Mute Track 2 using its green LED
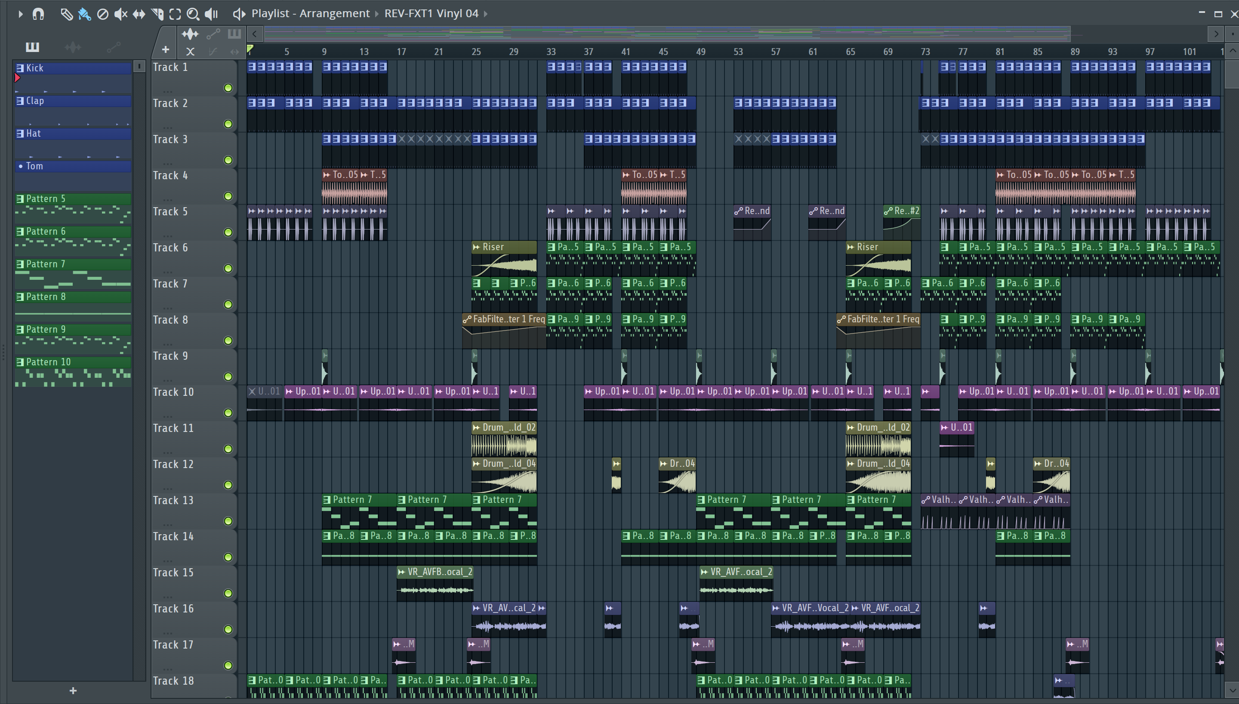This screenshot has width=1239, height=704. [228, 124]
